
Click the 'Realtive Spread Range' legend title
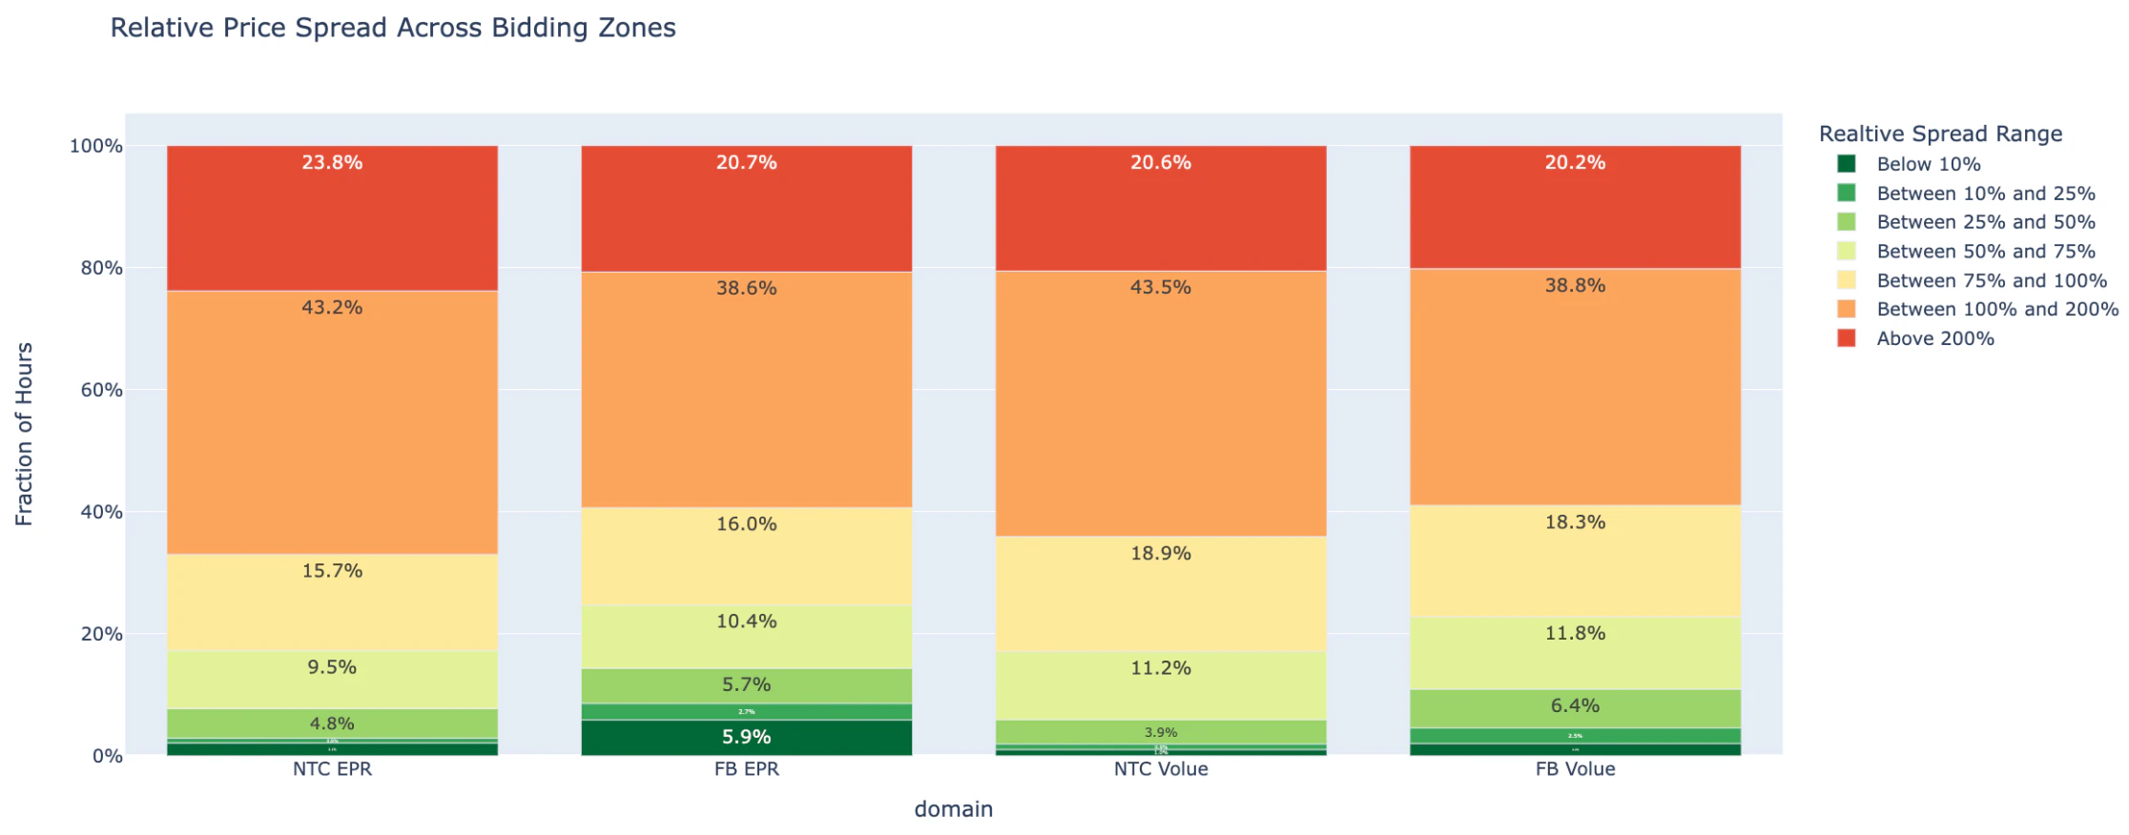[1940, 133]
